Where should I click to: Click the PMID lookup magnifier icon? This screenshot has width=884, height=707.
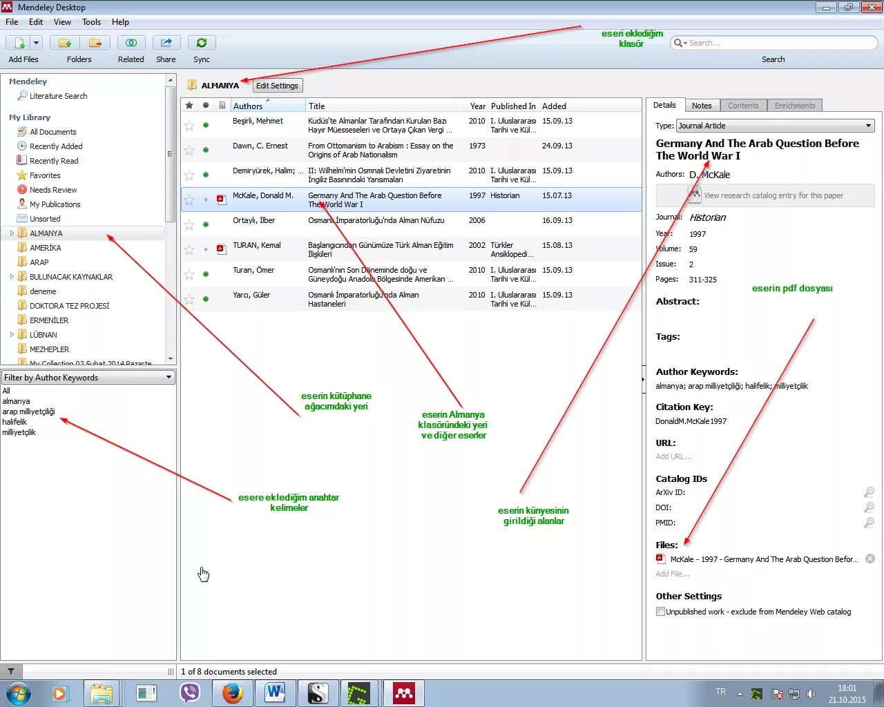click(x=869, y=523)
